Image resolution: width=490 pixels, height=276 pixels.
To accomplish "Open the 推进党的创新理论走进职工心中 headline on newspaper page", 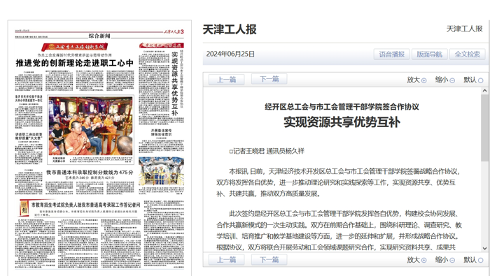I will (x=74, y=63).
